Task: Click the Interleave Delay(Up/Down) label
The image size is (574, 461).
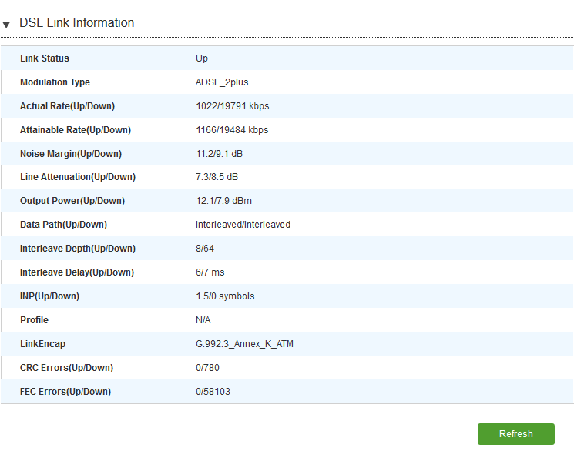Action: click(77, 272)
